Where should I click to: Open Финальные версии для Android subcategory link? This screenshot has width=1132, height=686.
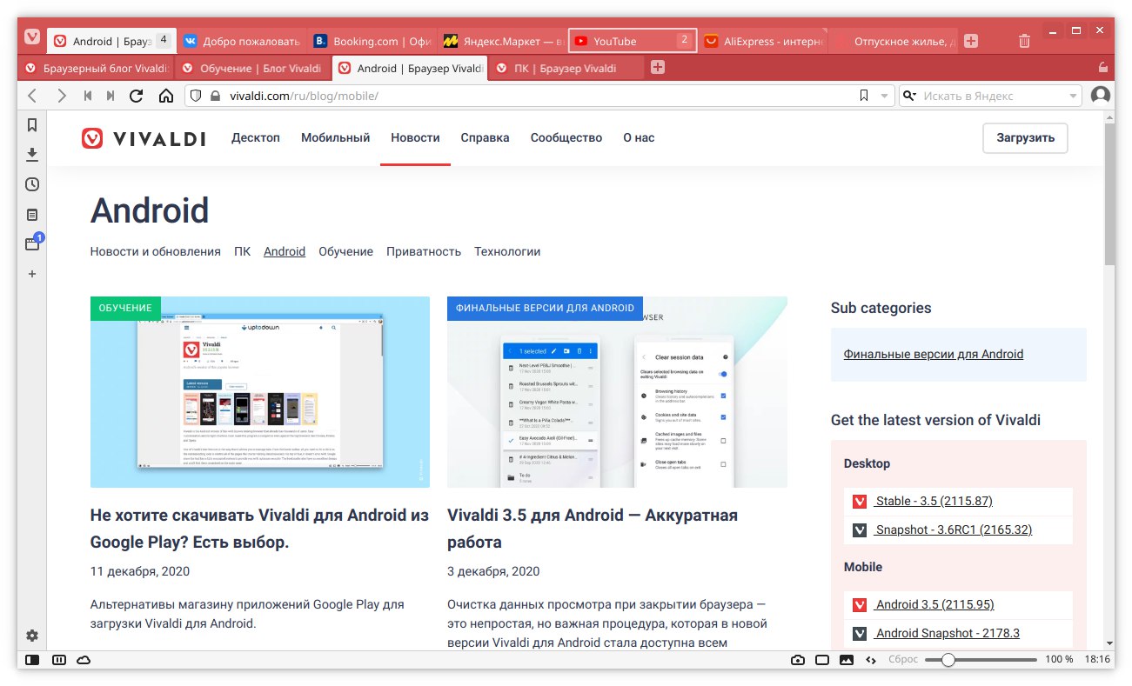click(934, 354)
